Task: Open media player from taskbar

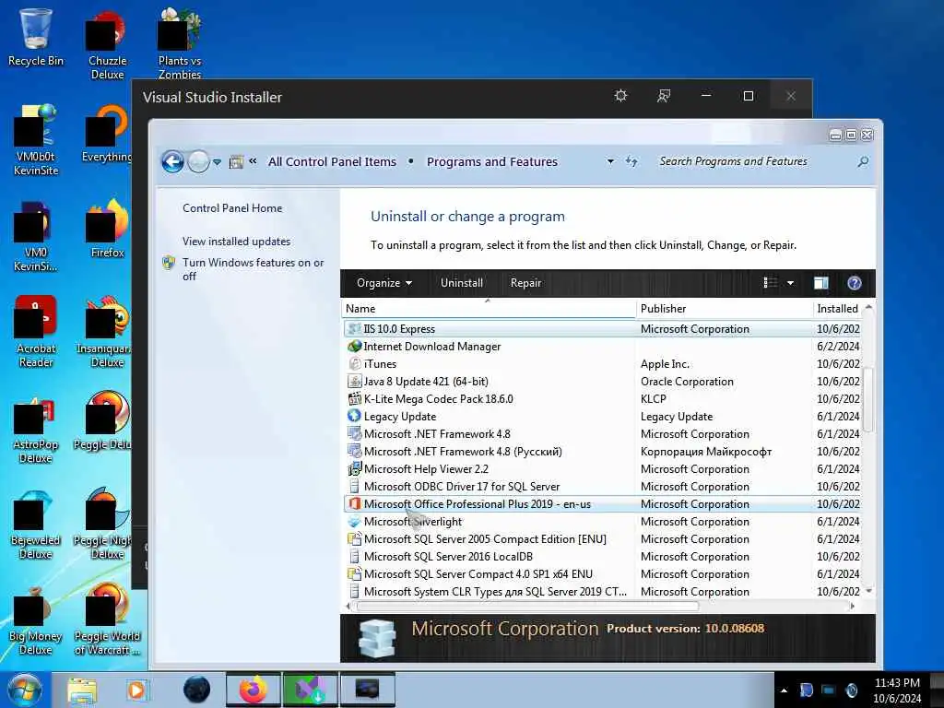Action: coord(136,690)
